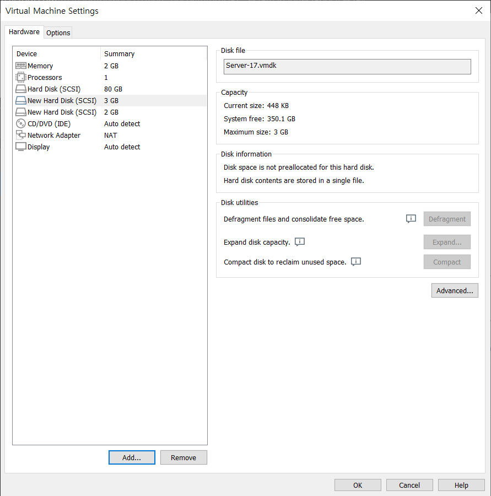491x496 pixels.
Task: Select the Memory row label
Action: [40, 66]
